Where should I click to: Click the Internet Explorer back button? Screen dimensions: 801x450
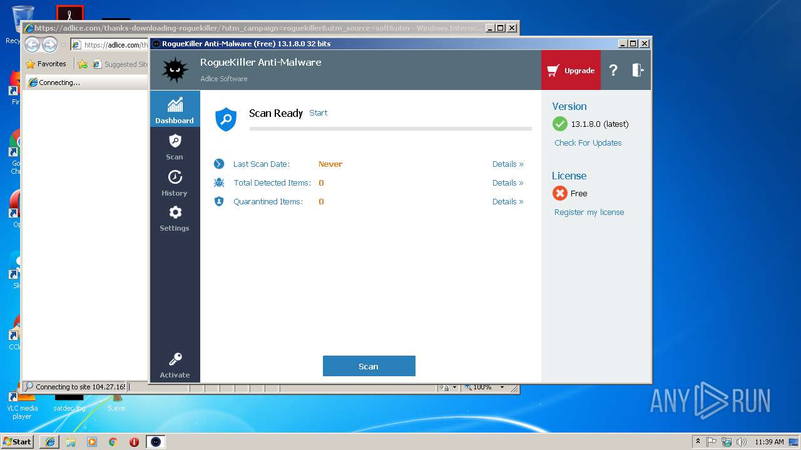tap(33, 44)
